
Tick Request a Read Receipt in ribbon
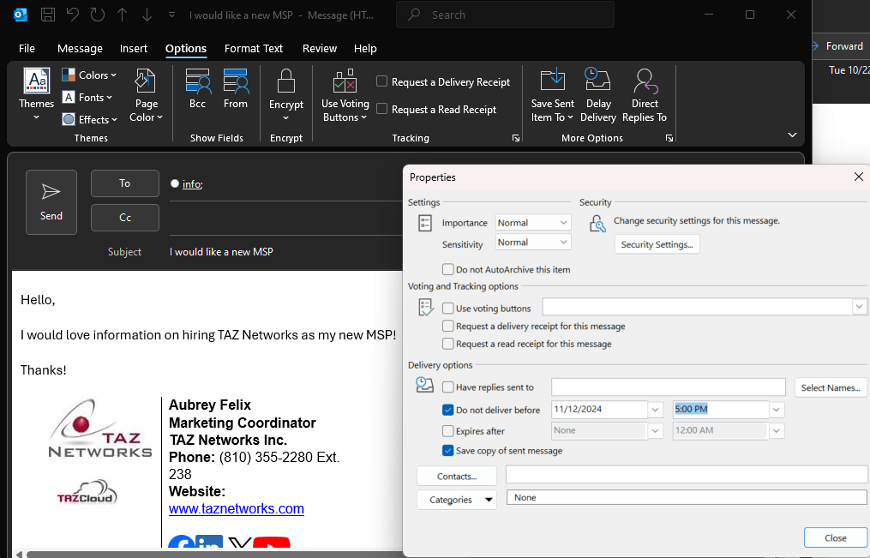pyautogui.click(x=381, y=109)
